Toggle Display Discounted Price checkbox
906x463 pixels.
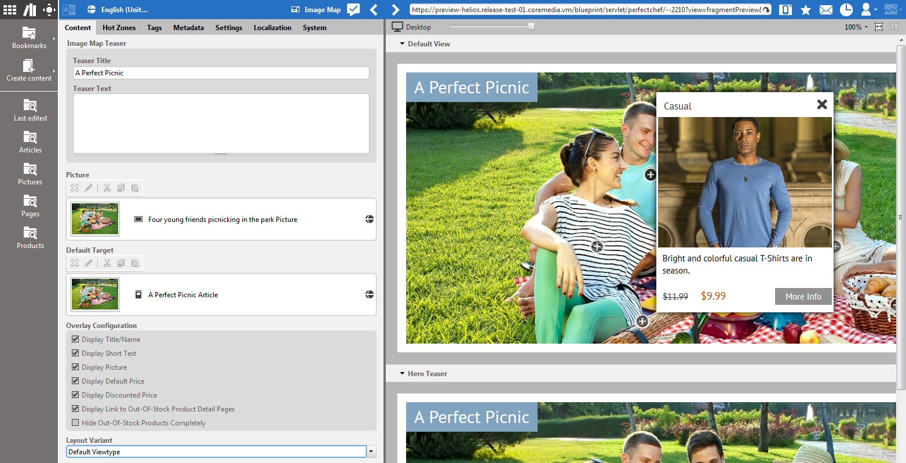point(75,395)
